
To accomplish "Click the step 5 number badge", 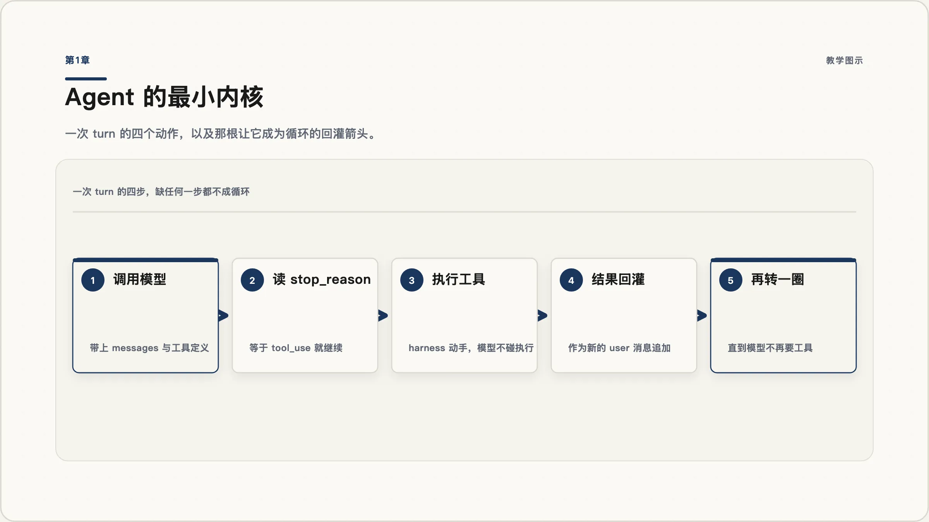I will pos(731,280).
